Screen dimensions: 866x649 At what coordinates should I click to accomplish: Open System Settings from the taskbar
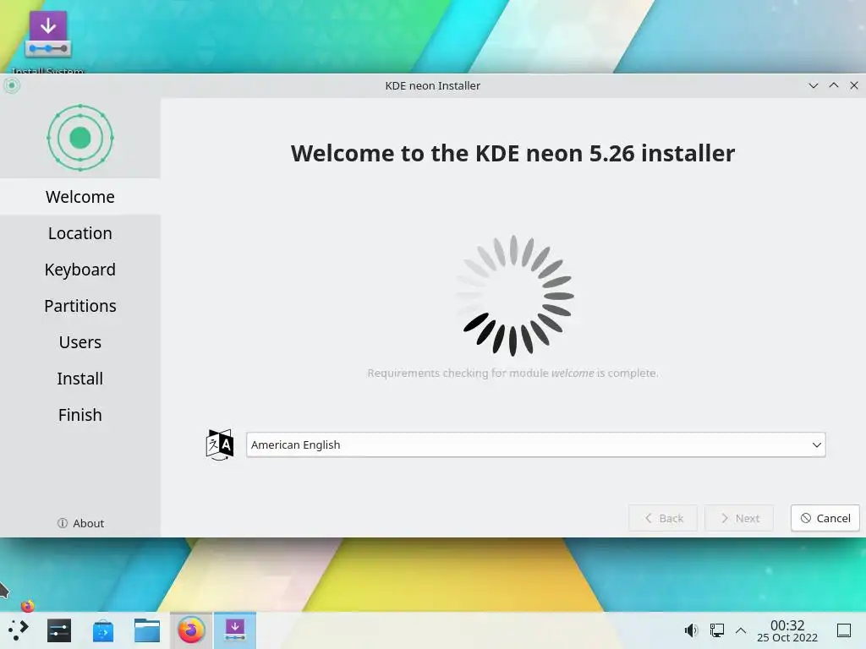[59, 630]
